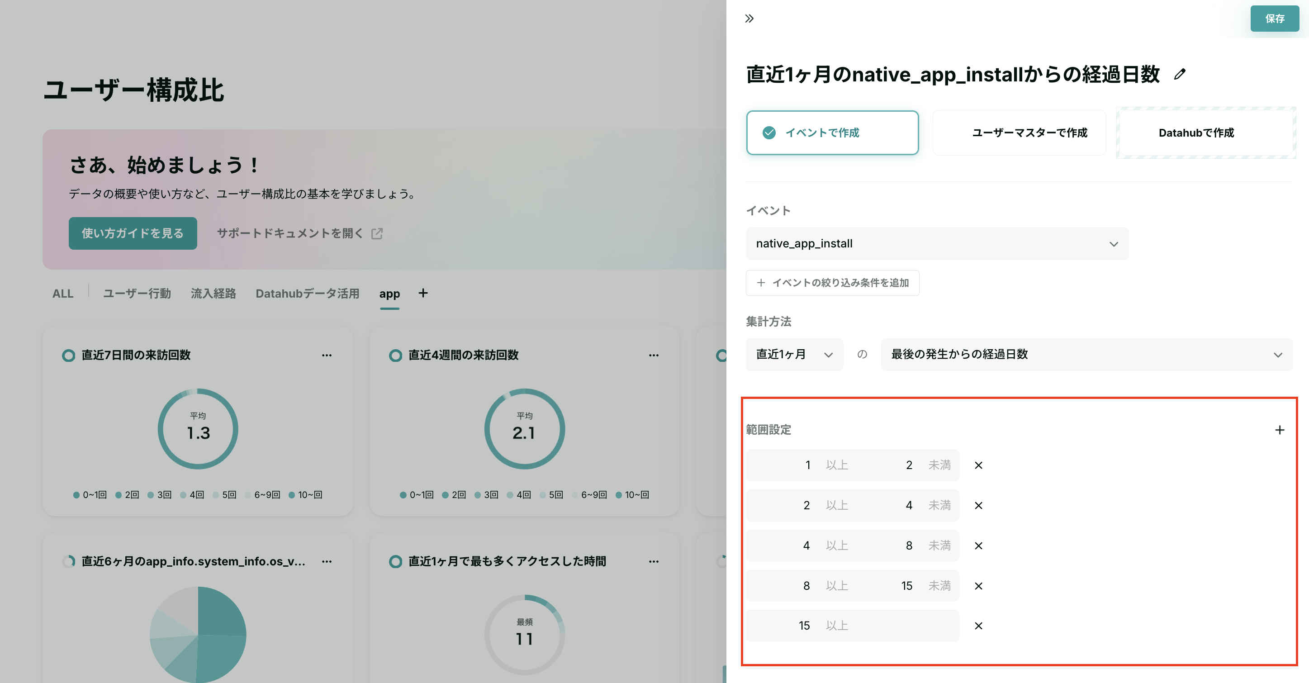Click 使い方ガイドを見る button
The height and width of the screenshot is (683, 1309).
(133, 233)
